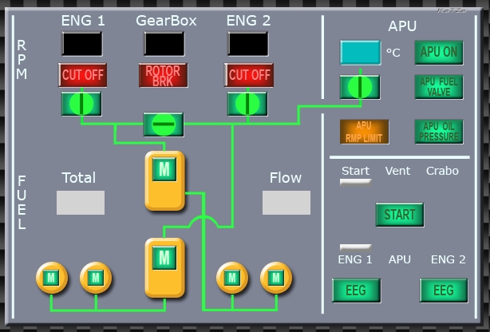Click the APU FUEL VALVE indicator
Viewport: 490px width, 332px height.
coord(438,86)
